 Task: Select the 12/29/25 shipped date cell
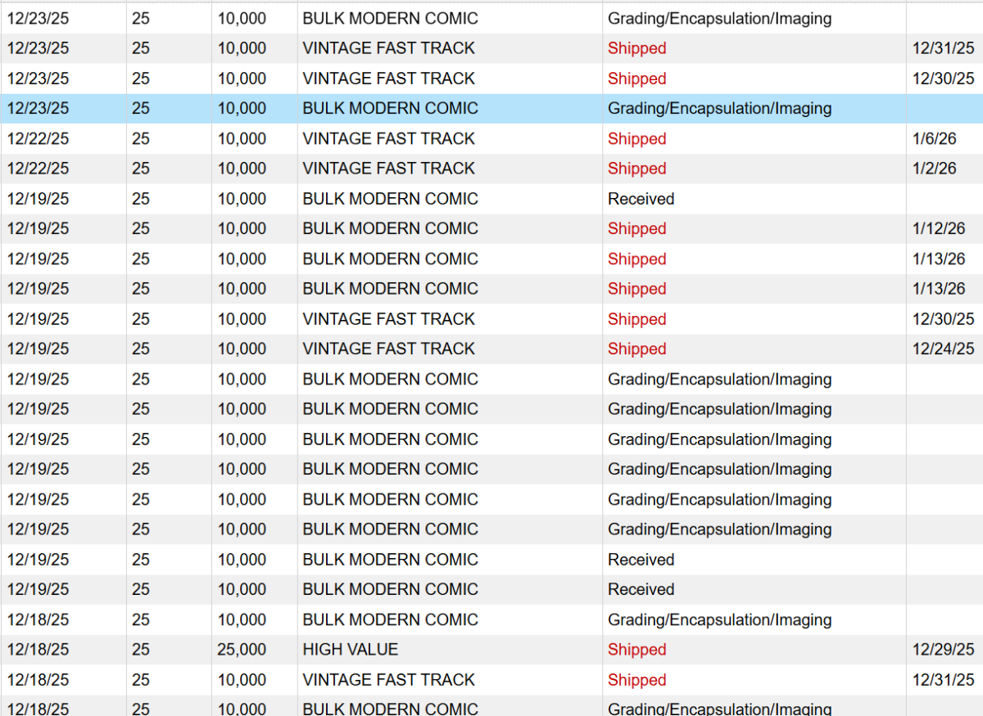tap(943, 650)
